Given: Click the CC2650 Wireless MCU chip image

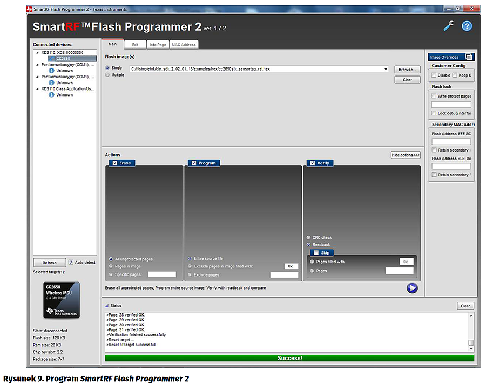Looking at the screenshot, I should pyautogui.click(x=62, y=300).
